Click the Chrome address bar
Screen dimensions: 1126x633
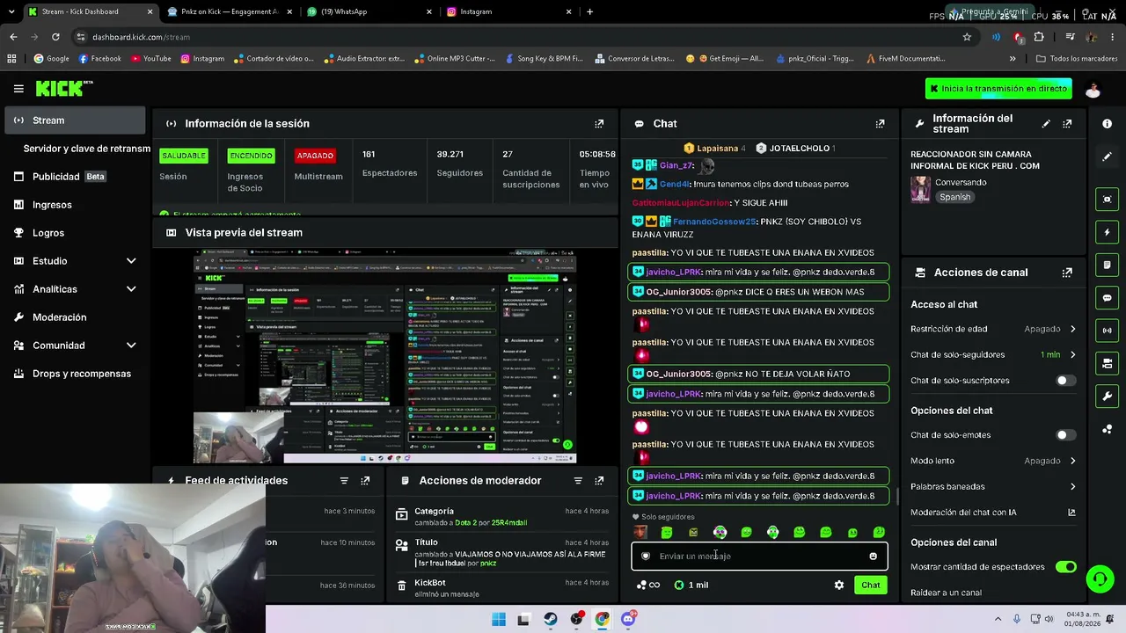[519, 37]
